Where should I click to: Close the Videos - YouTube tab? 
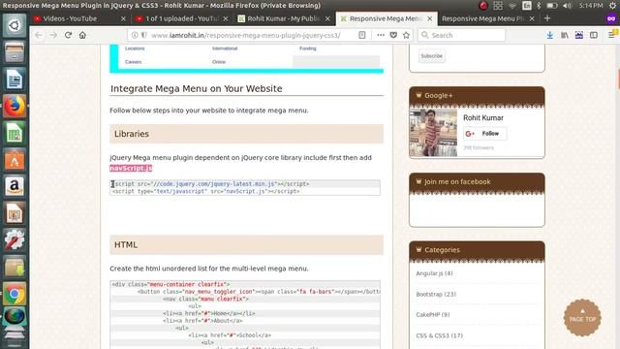pos(123,18)
